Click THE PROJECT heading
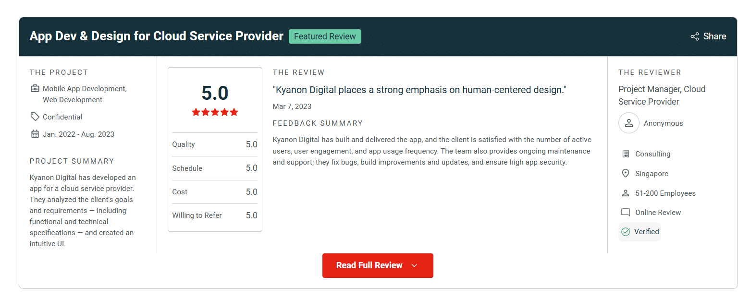 click(59, 72)
